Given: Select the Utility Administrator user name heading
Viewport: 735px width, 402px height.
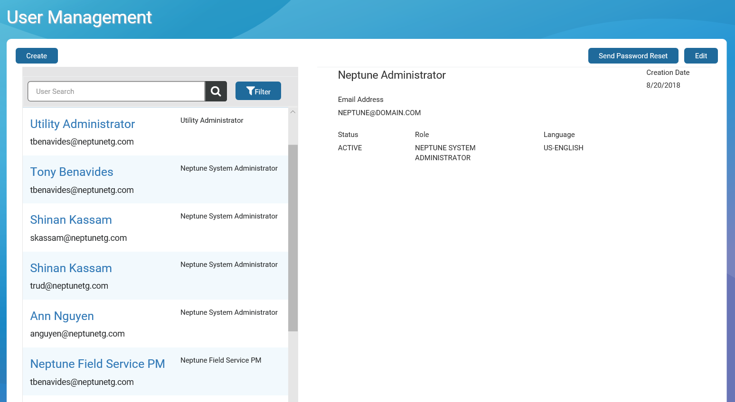Looking at the screenshot, I should [x=83, y=124].
